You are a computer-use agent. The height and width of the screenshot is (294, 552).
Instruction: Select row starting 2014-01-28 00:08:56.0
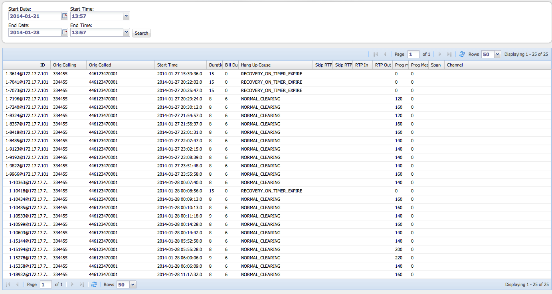[277, 191]
